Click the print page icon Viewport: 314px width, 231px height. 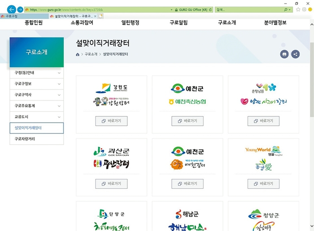(284, 54)
